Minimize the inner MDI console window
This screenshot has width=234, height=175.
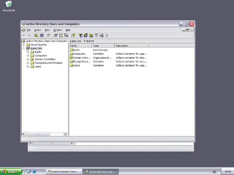click(184, 30)
